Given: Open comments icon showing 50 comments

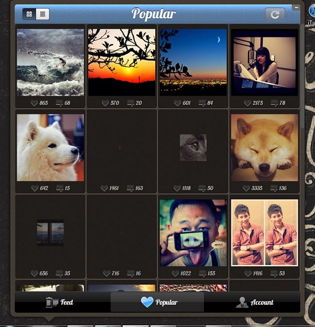Looking at the screenshot, I should click(x=202, y=188).
